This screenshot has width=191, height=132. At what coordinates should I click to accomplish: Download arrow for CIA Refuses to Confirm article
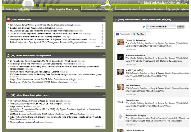102,25
